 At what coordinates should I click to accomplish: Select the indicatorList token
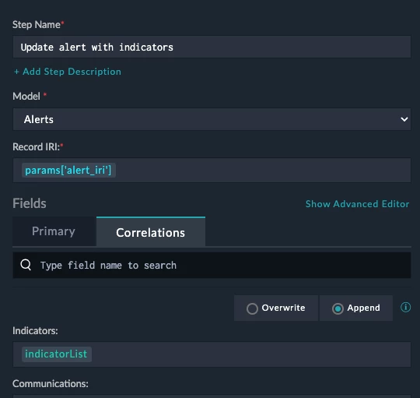coord(57,354)
